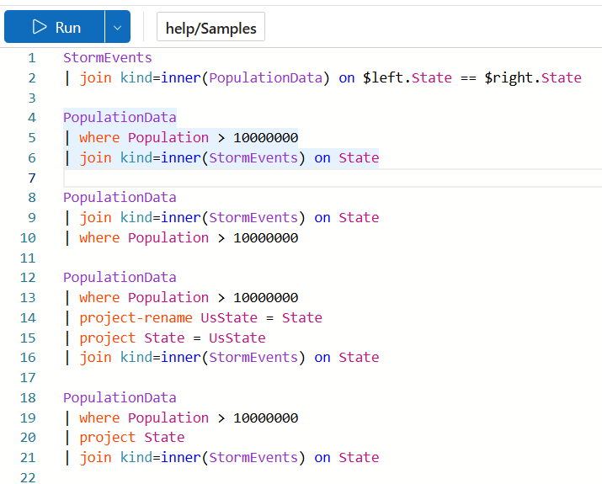Click 'where' keyword on line 10

click(x=99, y=238)
